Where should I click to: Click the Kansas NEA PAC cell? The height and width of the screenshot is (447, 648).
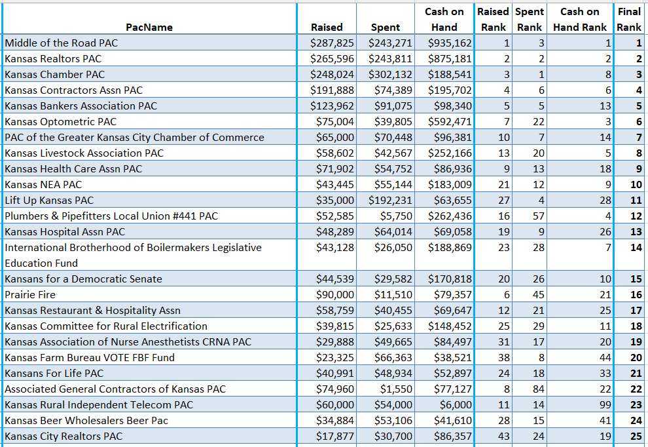[x=149, y=184]
